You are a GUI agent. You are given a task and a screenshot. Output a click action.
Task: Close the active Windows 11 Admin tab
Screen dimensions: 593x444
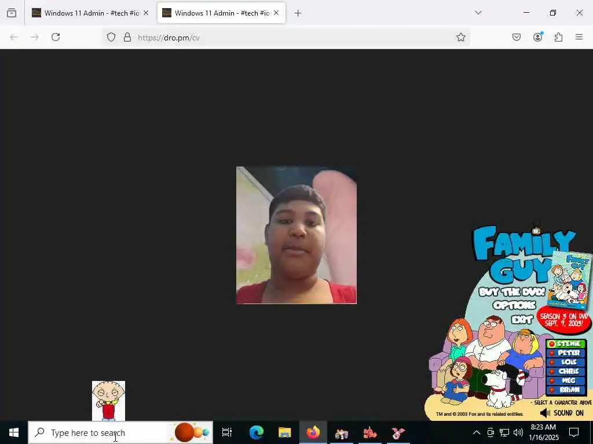click(276, 13)
